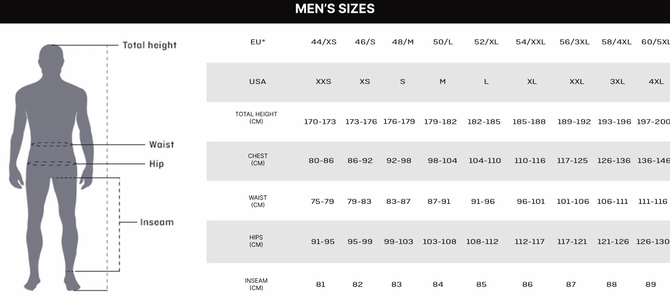
Task: Click the Total height label on diagram
Action: (x=149, y=45)
